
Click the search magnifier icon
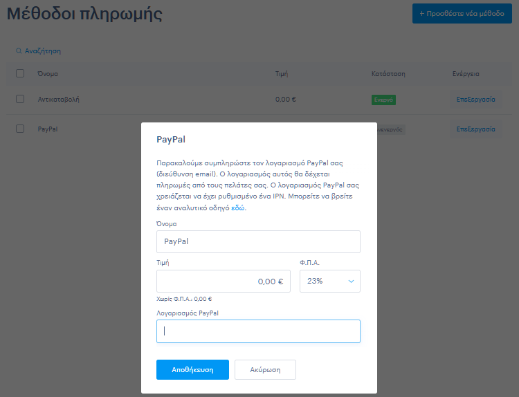pos(19,51)
